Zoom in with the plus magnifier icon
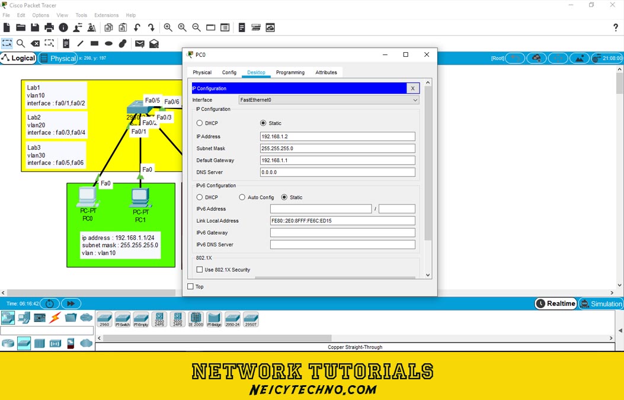Screen dimensions: 624x400 pos(168,27)
